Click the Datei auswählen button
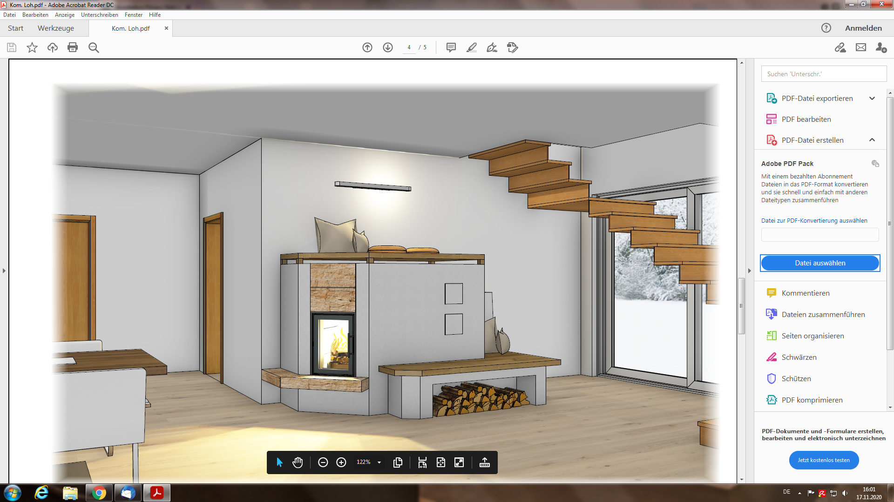The height and width of the screenshot is (502, 894). (820, 263)
